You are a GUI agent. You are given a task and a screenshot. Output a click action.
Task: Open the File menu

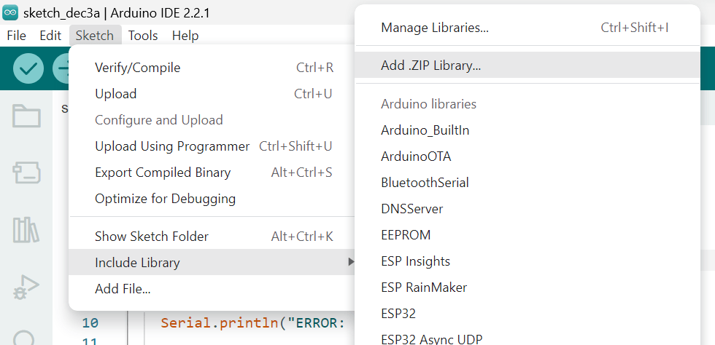[16, 36]
